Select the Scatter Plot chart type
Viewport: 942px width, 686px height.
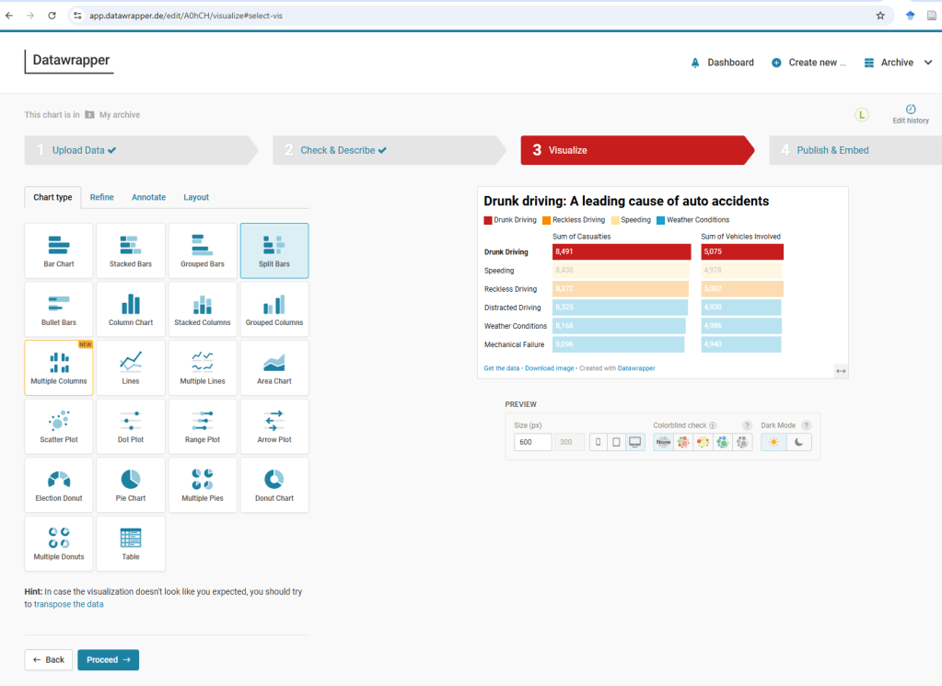coord(59,426)
